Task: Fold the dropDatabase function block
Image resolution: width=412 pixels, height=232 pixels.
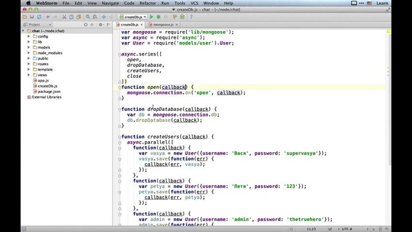Action: click(120, 110)
